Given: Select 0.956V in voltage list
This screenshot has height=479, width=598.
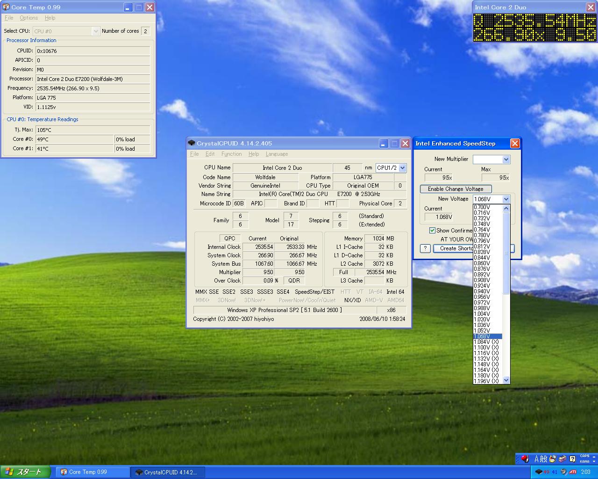Looking at the screenshot, I should pos(488,297).
